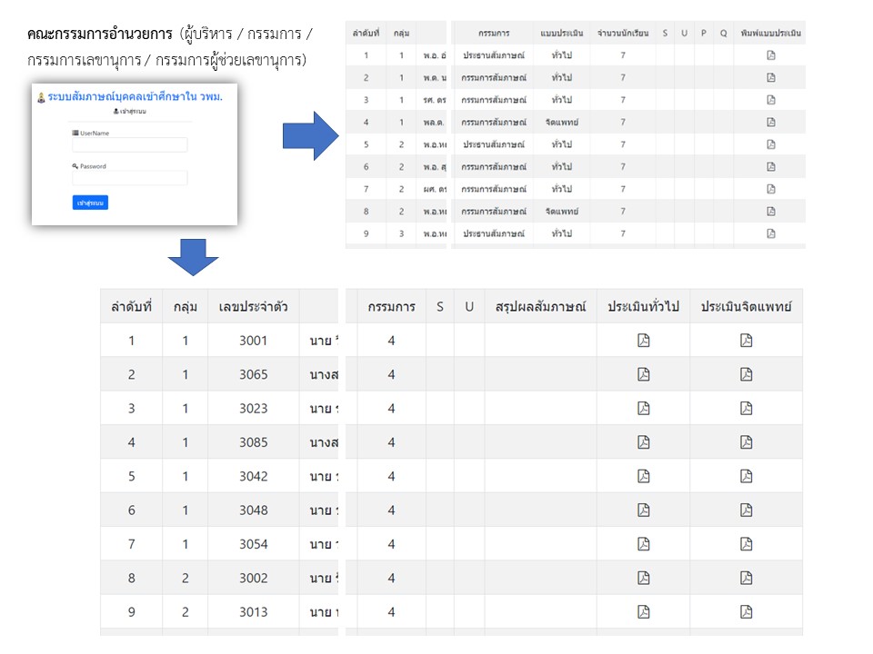Click ประธานสัมภาษณ์ cell in committee row 9

494,233
